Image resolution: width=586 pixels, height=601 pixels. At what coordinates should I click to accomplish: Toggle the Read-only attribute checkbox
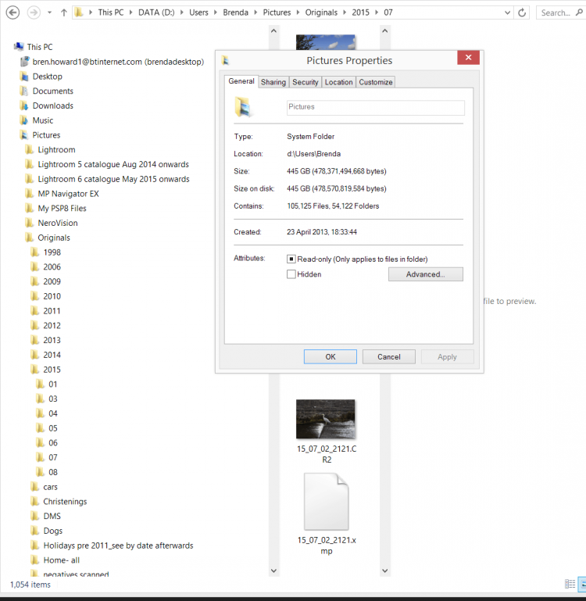tap(291, 259)
